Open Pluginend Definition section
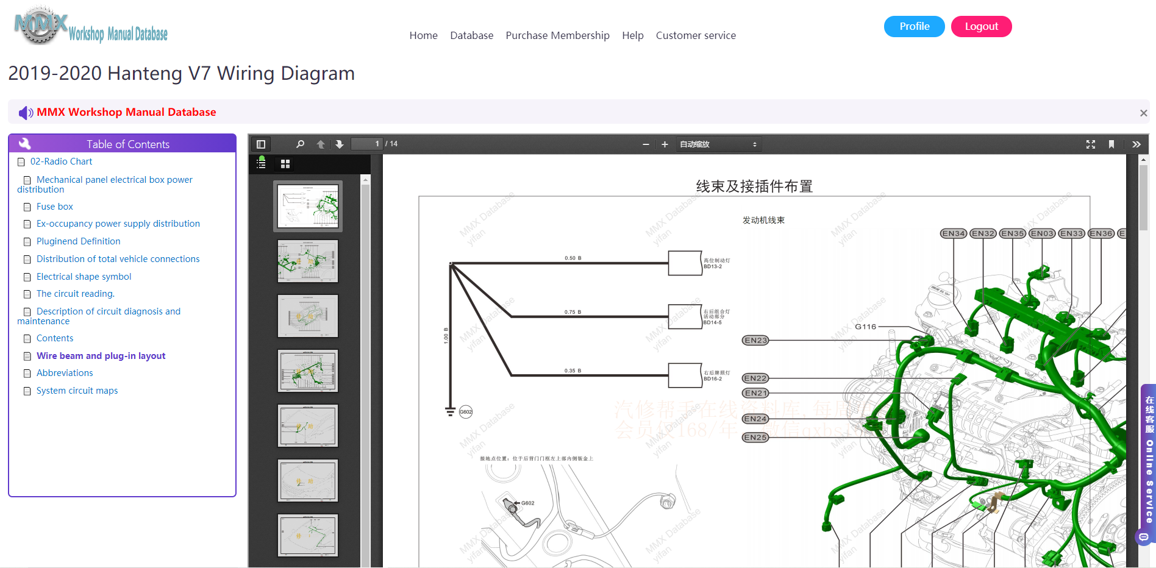Screen dimensions: 1156x568 (x=79, y=241)
